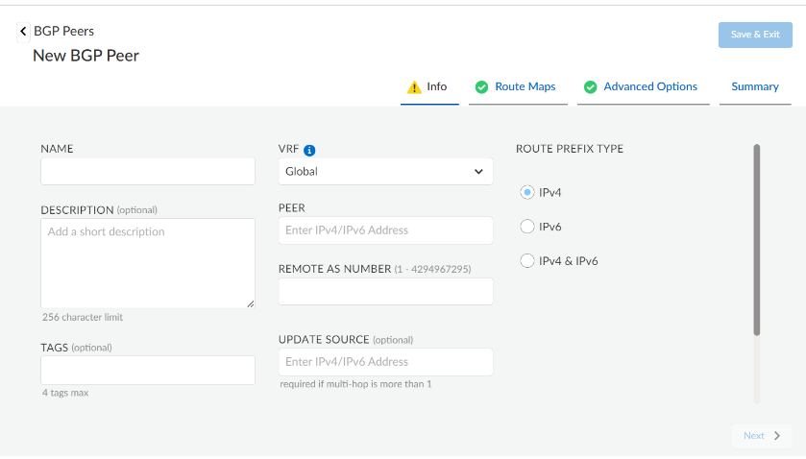Screen dimensions: 806x459
Task: Choose the IPv4 & IPv6 option
Action: click(x=526, y=260)
